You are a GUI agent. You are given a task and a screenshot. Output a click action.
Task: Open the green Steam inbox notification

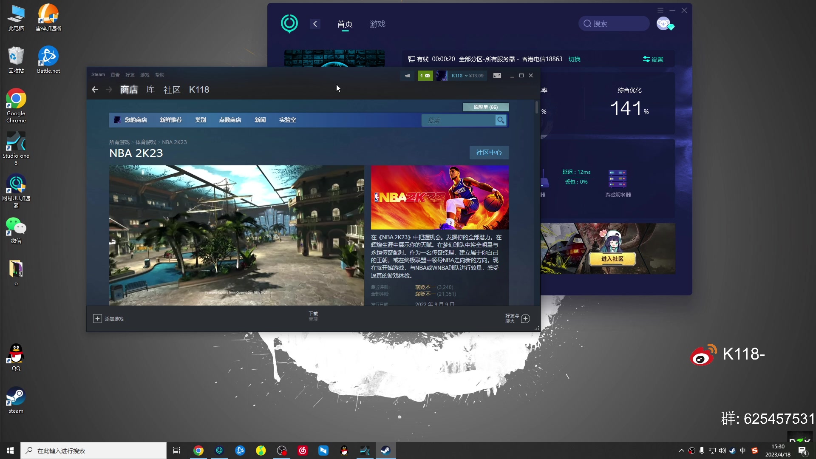click(425, 76)
